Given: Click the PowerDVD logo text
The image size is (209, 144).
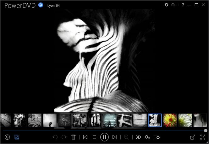Looking at the screenshot, I should coord(20,5).
